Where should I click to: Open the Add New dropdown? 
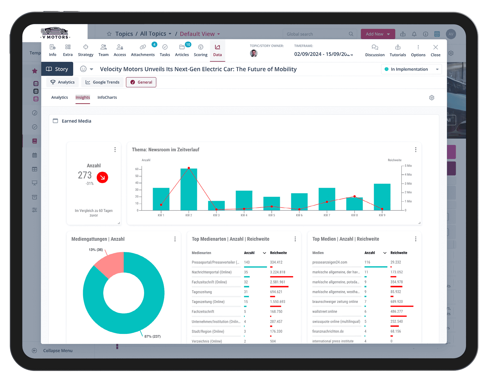(378, 34)
